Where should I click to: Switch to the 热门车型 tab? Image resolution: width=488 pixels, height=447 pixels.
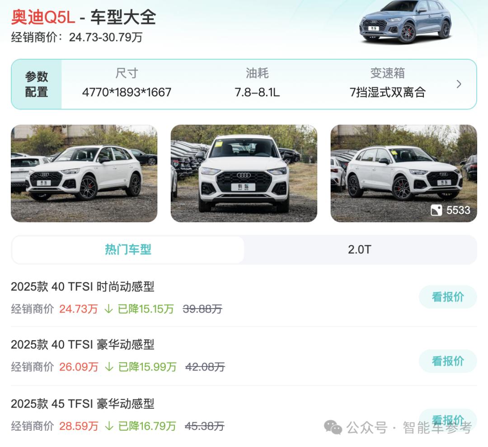pyautogui.click(x=128, y=250)
